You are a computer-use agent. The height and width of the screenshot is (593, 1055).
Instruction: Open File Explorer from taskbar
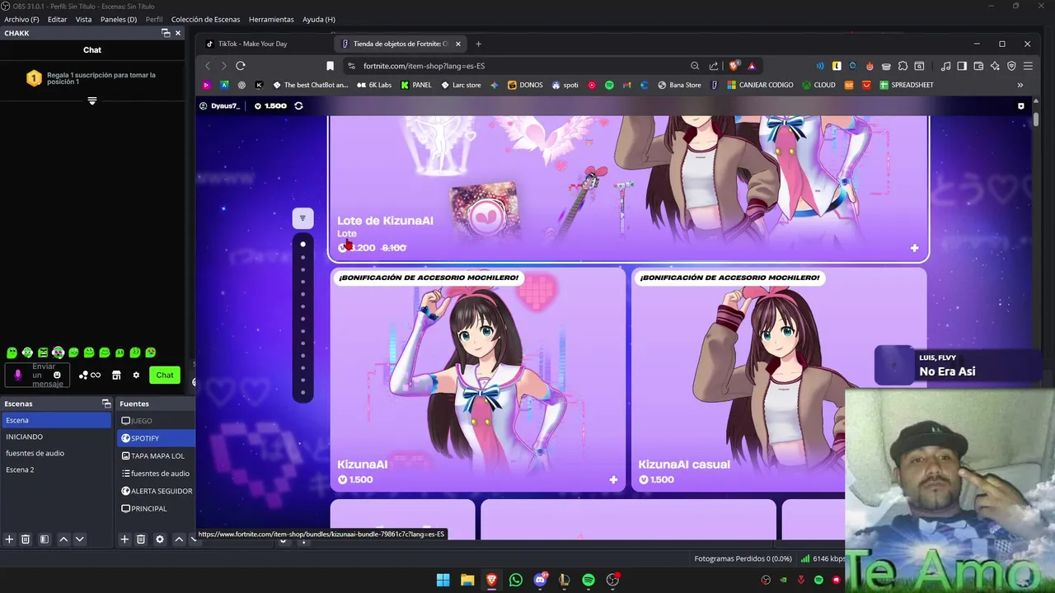coord(467,580)
